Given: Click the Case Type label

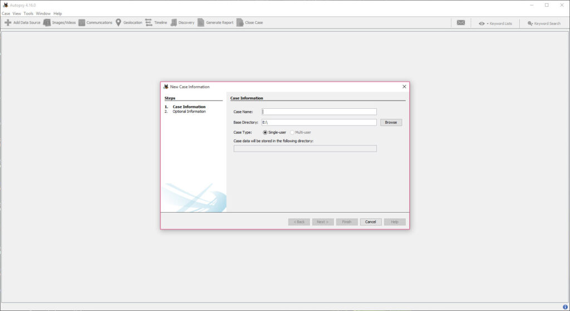Looking at the screenshot, I should point(243,133).
